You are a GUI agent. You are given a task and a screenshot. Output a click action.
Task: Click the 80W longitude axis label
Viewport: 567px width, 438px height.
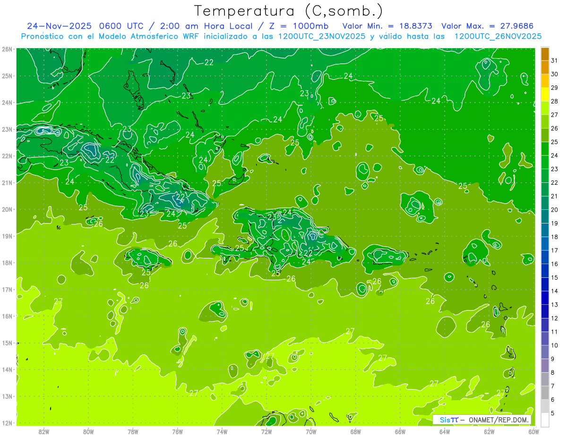[88, 431]
